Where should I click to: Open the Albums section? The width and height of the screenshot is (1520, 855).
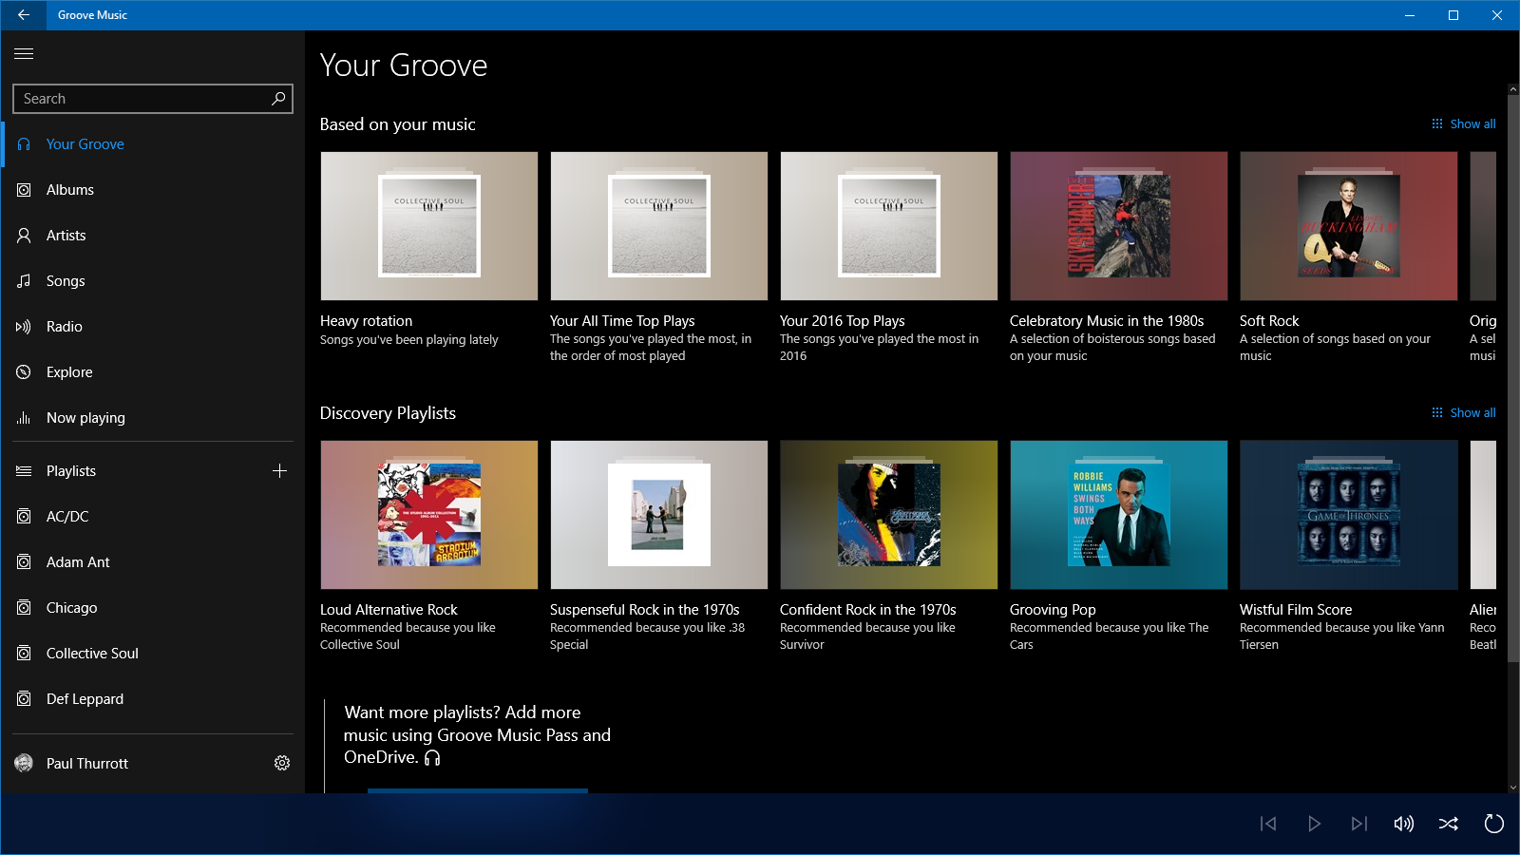point(153,190)
